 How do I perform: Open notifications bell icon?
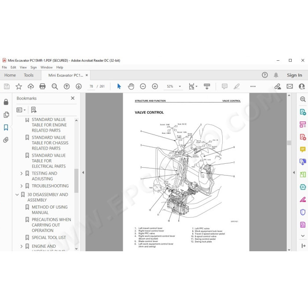pyautogui.click(x=276, y=75)
